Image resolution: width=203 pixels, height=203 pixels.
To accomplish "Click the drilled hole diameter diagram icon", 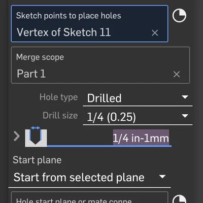I will coord(36,137).
